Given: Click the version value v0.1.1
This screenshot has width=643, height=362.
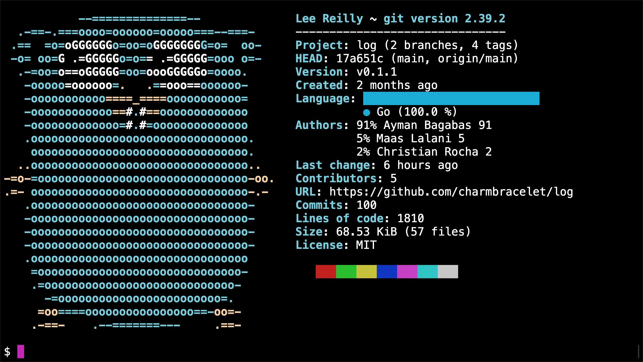Looking at the screenshot, I should [x=377, y=72].
